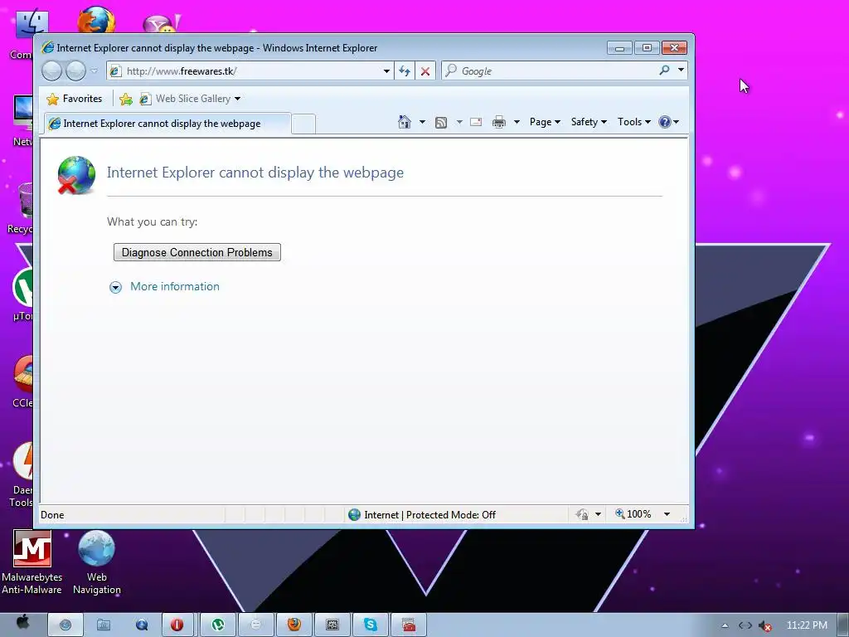This screenshot has width=849, height=637.
Task: Open the Web Slice Gallery dropdown
Action: (x=190, y=99)
